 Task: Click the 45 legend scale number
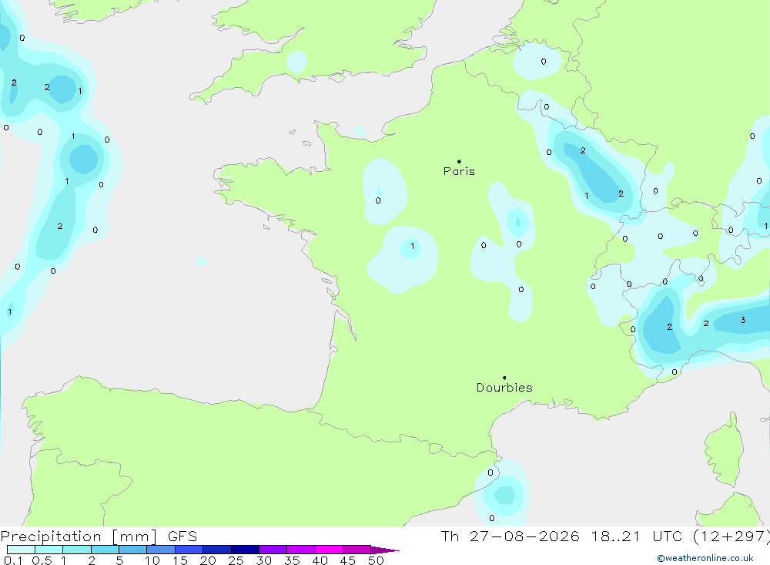348,560
